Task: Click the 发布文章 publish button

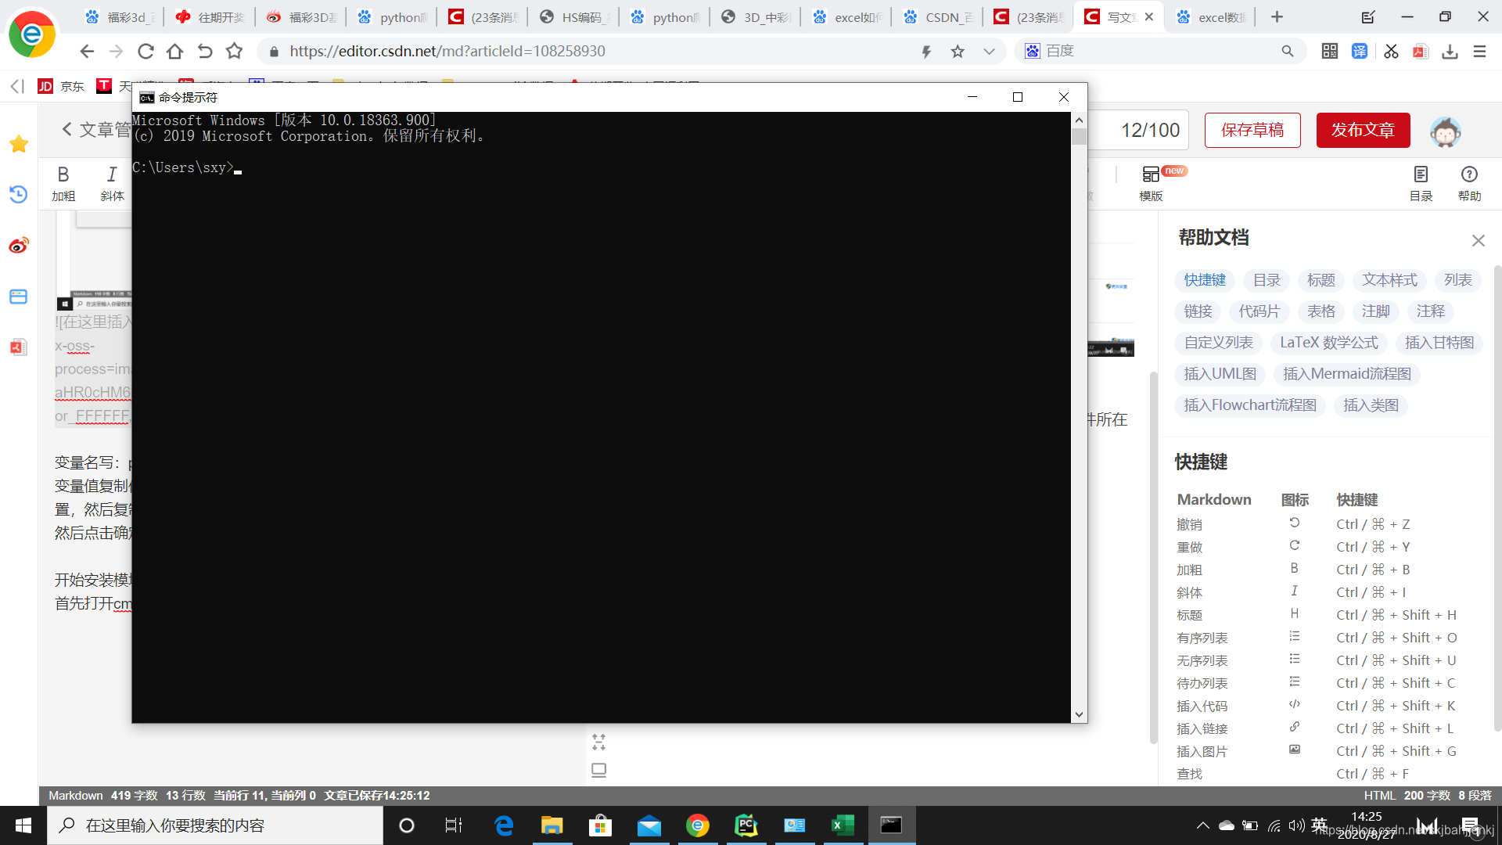Action: 1363,130
